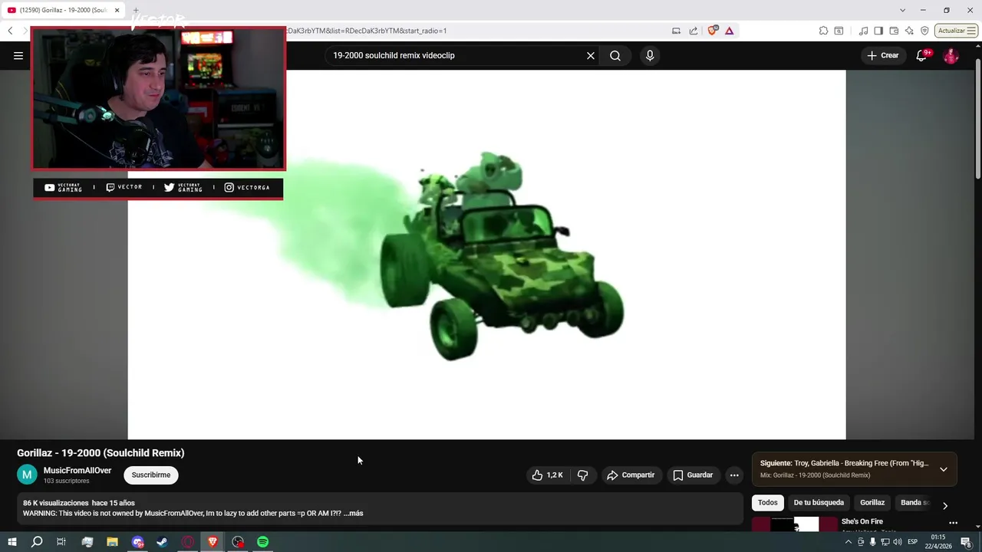Open MusicFromAllOver channel avatar
This screenshot has width=982, height=552.
tap(27, 475)
